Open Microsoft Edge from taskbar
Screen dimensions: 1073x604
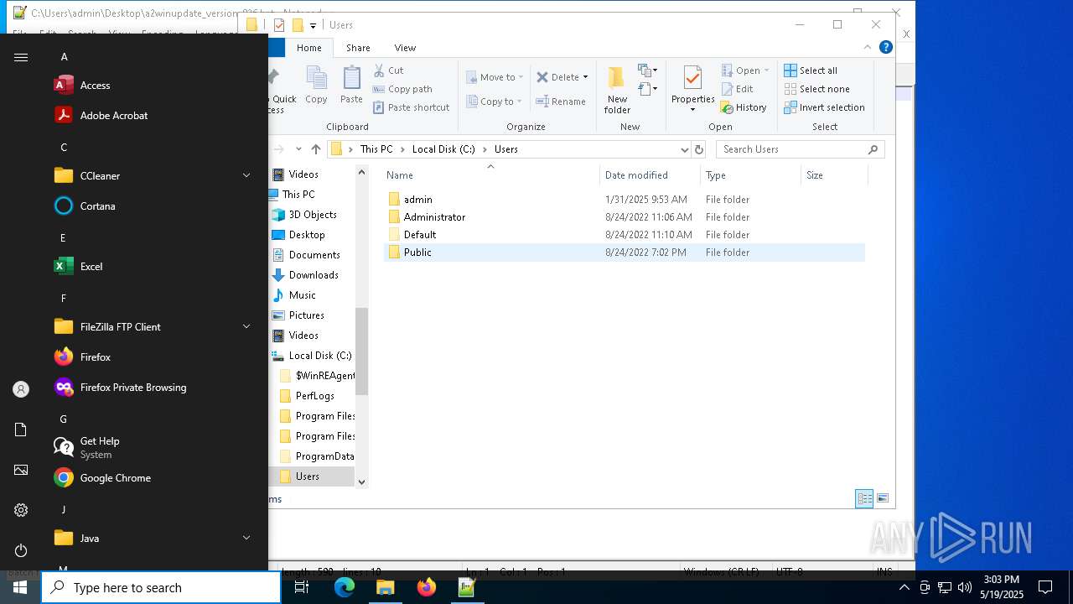click(345, 588)
